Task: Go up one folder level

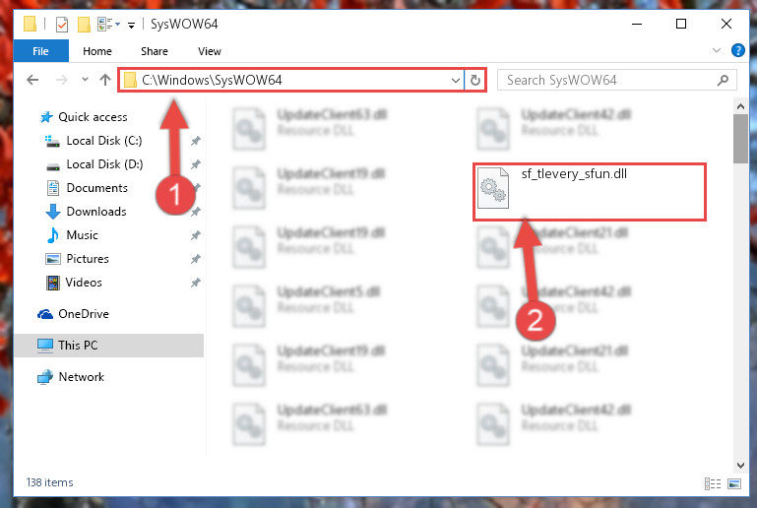Action: 104,80
